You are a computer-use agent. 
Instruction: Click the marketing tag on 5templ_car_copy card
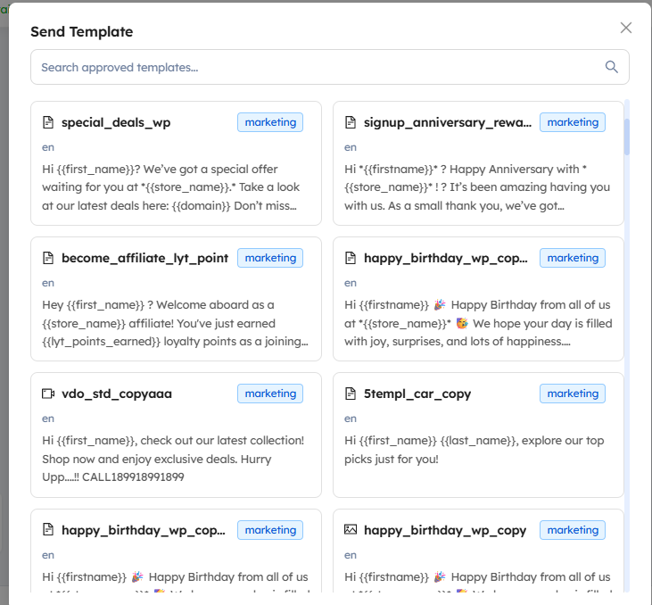(x=573, y=394)
